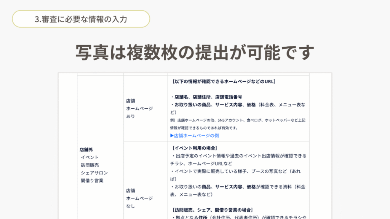Click 間借り営業 in the left column
Image resolution: width=390 pixels, height=219 pixels.
92,181
